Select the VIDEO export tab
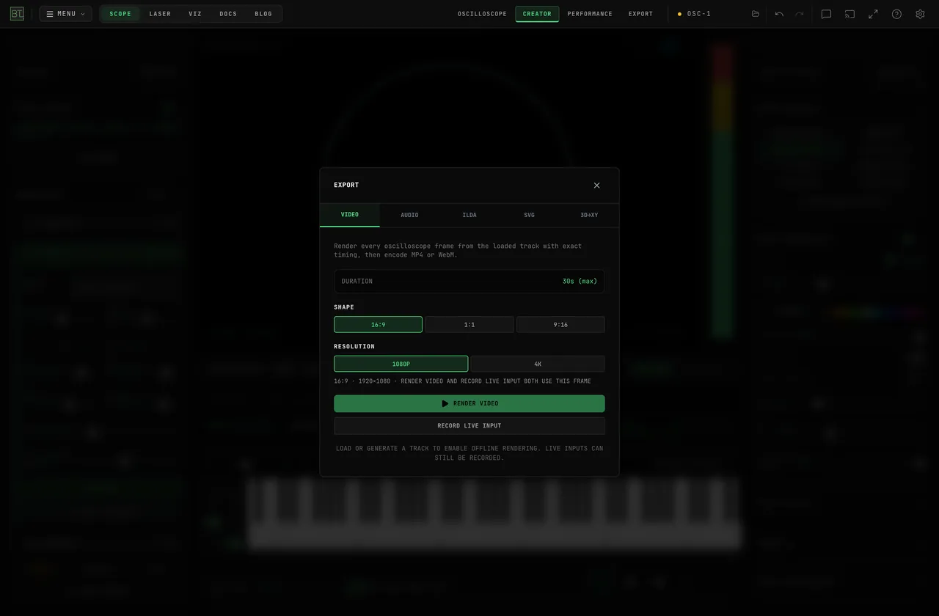 tap(350, 215)
